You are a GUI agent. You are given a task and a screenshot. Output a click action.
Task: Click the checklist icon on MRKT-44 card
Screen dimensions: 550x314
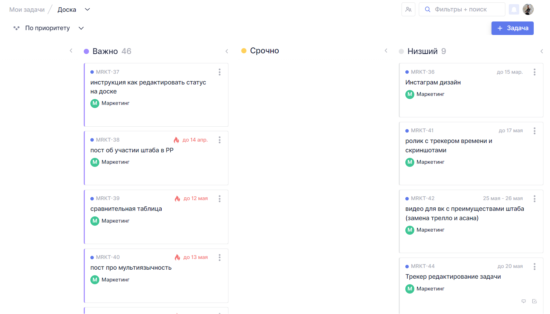click(x=534, y=301)
